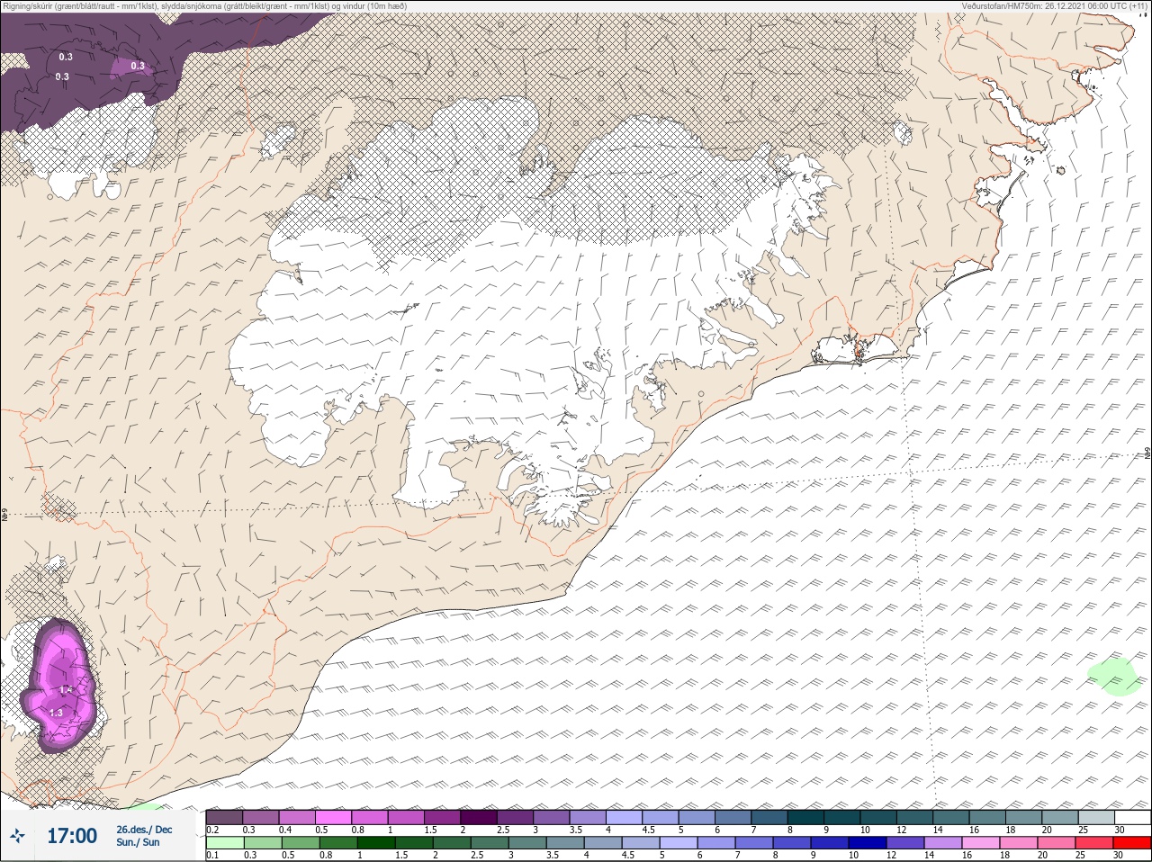Image resolution: width=1152 pixels, height=862 pixels.
Task: Click the top legend row dark teal swatch labeled 10
Action: coord(880,817)
